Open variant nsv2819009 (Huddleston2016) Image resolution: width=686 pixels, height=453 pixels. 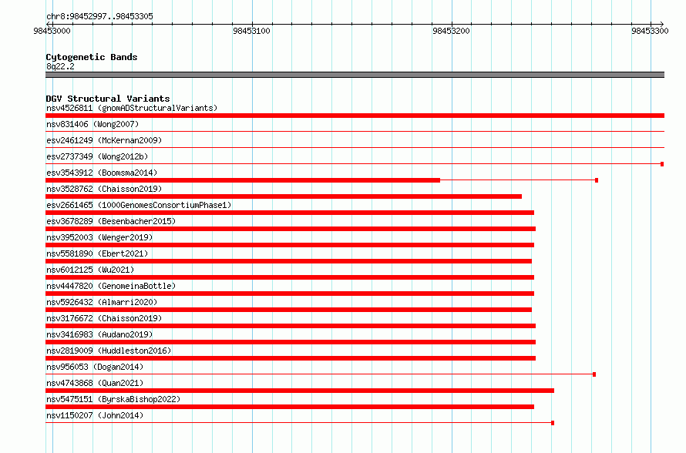(x=109, y=351)
